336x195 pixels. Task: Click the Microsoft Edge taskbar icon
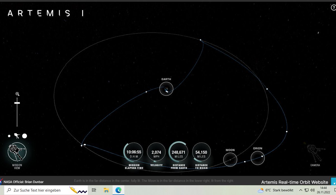pyautogui.click(x=118, y=190)
